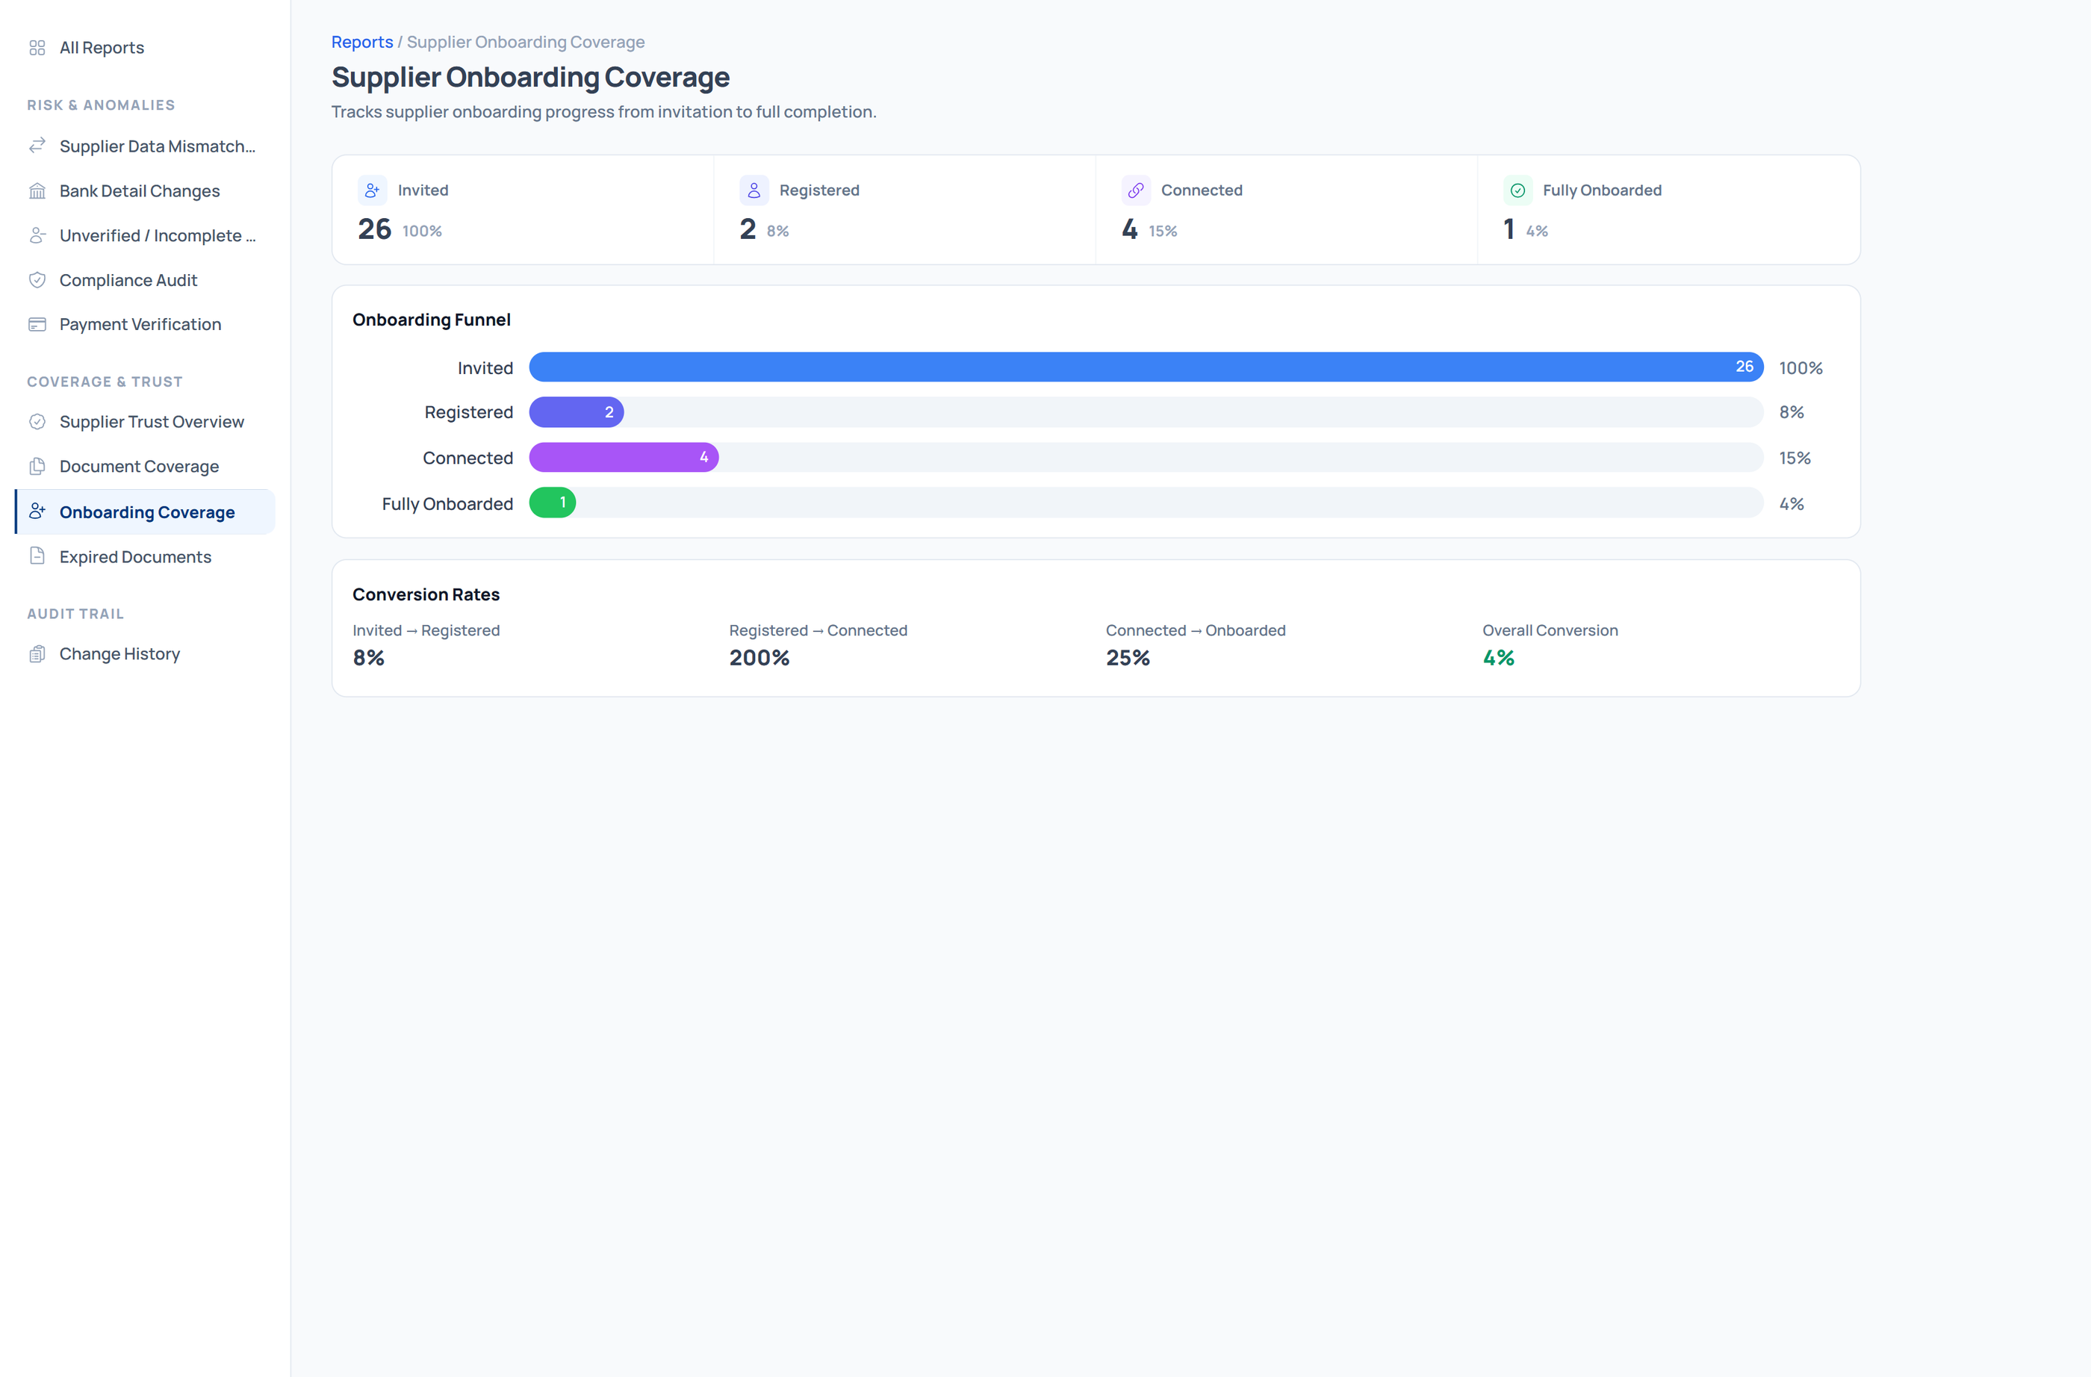
Task: Click the Supplier Onboarding Coverage page title
Action: [x=531, y=78]
